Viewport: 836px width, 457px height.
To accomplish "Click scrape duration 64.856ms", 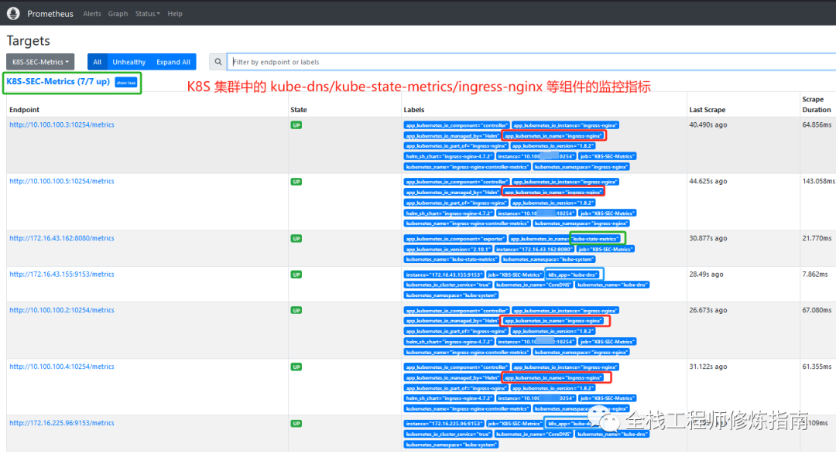I will point(817,124).
